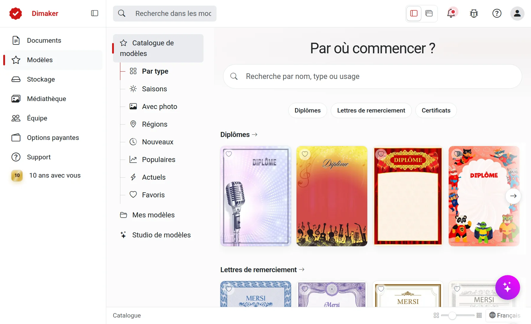Open Mes modèles folder
Screen dimensions: 531x324
point(153,215)
